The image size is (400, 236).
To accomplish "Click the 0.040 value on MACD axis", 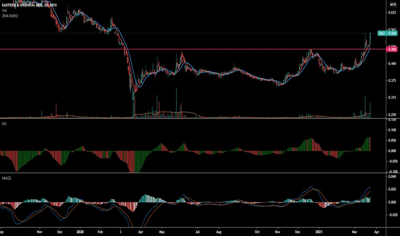I will [x=392, y=176].
